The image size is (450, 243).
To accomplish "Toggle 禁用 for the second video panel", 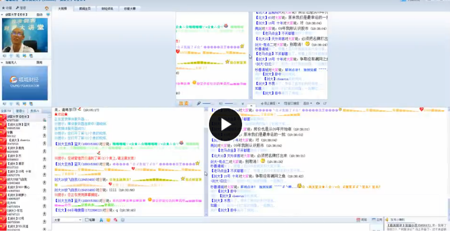I will click(x=39, y=62).
